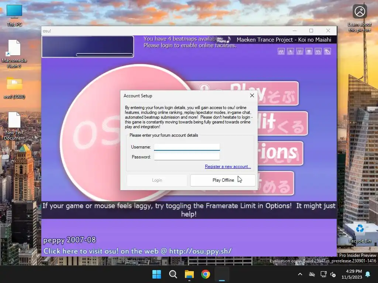
Task: Minimize the osu! window
Action: (x=295, y=31)
